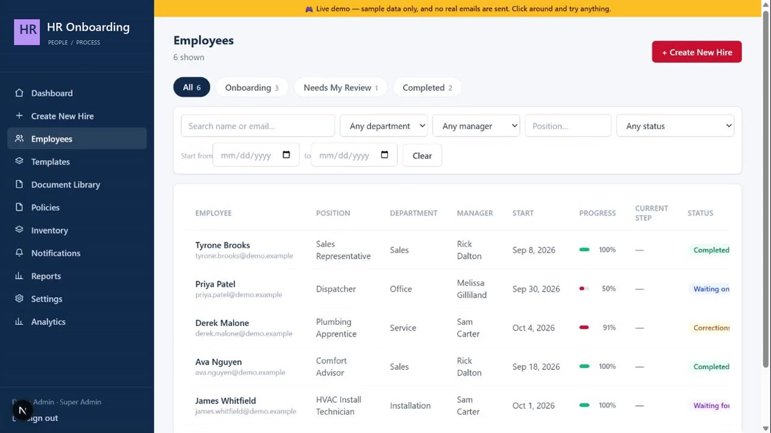Click the Sep 18, 2026 start date
Screen dimensions: 771x433
point(535,366)
